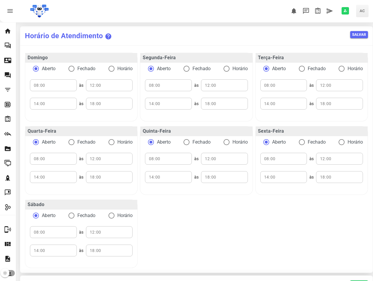Toggle the dark mode switch in sidebar
The width and height of the screenshot is (373, 281).
click(x=8, y=273)
